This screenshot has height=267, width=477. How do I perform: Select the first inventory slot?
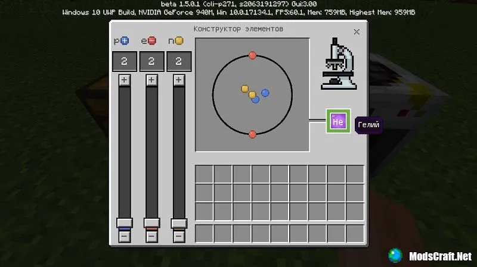(x=205, y=174)
